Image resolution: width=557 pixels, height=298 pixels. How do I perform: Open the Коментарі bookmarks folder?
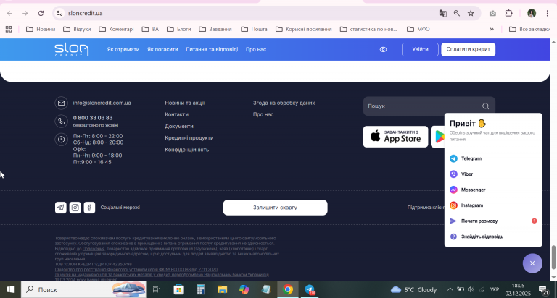click(116, 29)
